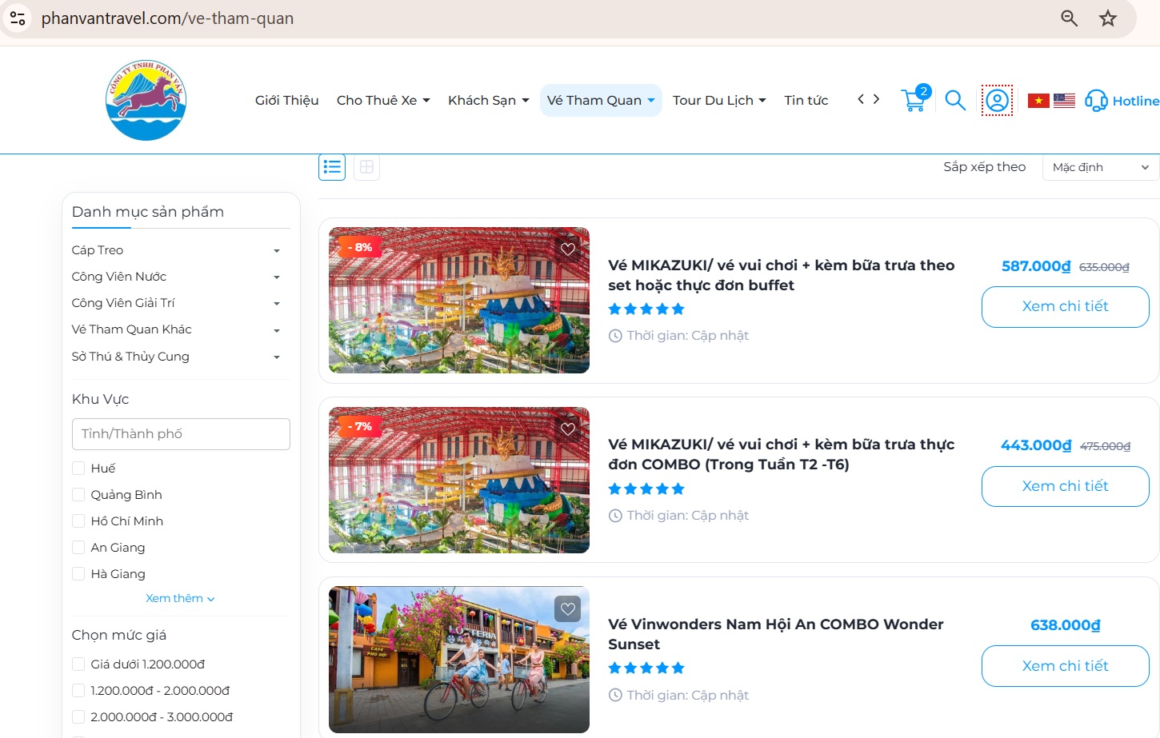The image size is (1160, 738).
Task: Check the Huế region filter
Action: [x=78, y=468]
